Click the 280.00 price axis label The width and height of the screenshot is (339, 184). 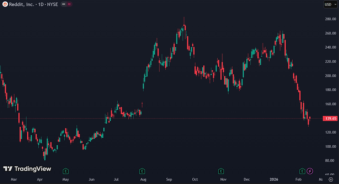331,19
